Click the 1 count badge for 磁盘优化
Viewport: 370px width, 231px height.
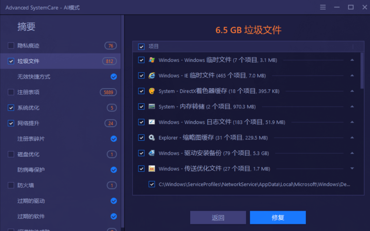(112, 154)
